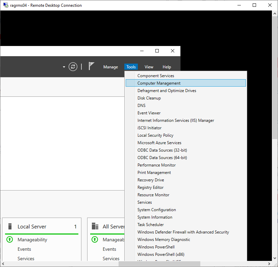The image size is (278, 267).
Task: Launch Windows PowerShell (x86)
Action: pyautogui.click(x=186, y=255)
